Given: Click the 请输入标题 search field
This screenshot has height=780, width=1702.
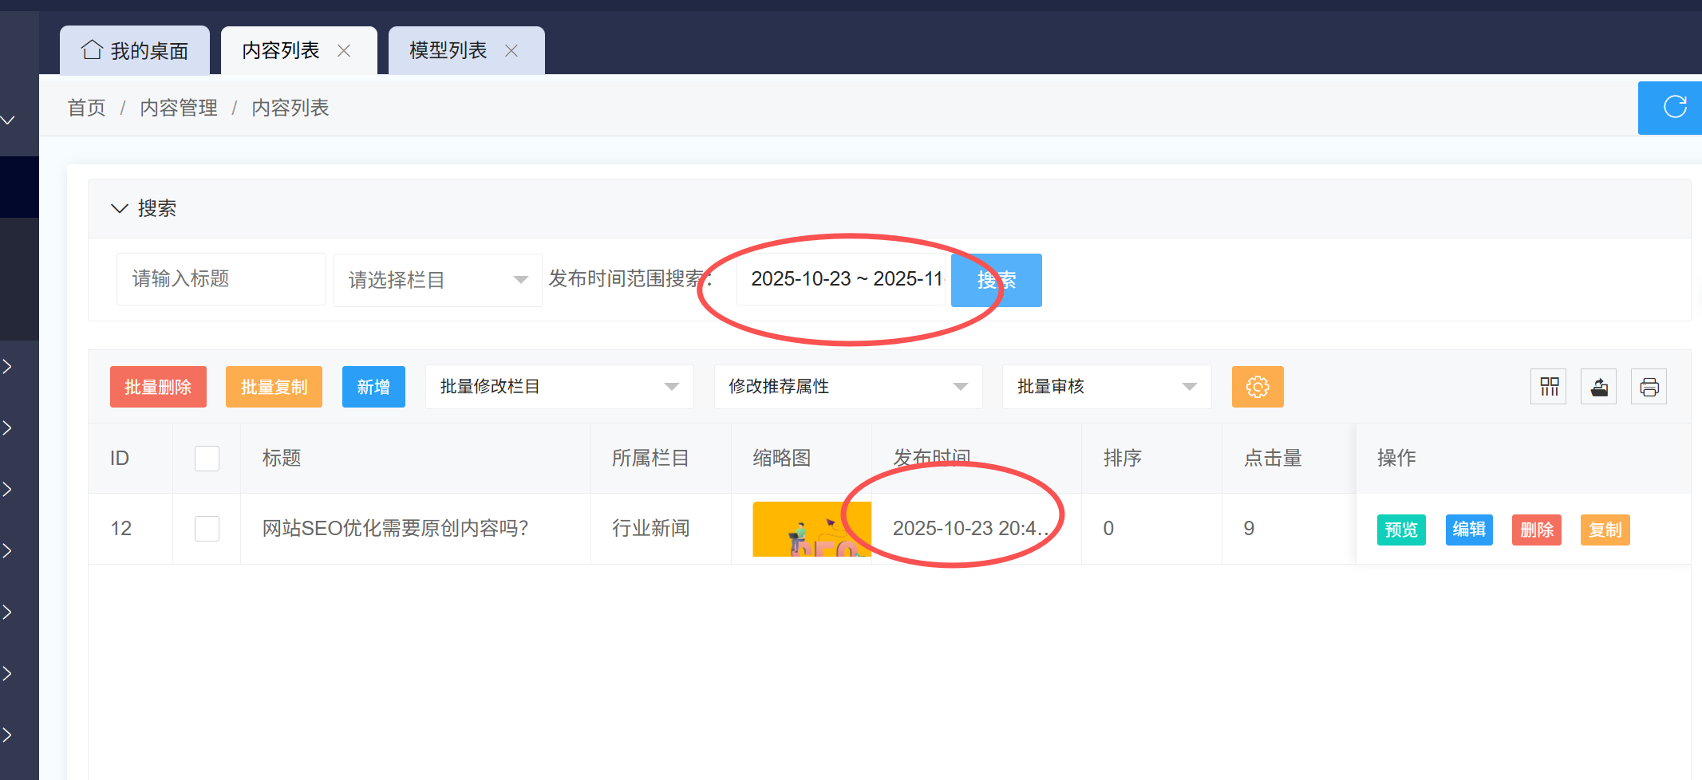Looking at the screenshot, I should pyautogui.click(x=221, y=279).
